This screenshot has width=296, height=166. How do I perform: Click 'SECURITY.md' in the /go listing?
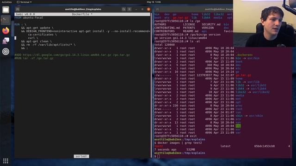point(211,24)
